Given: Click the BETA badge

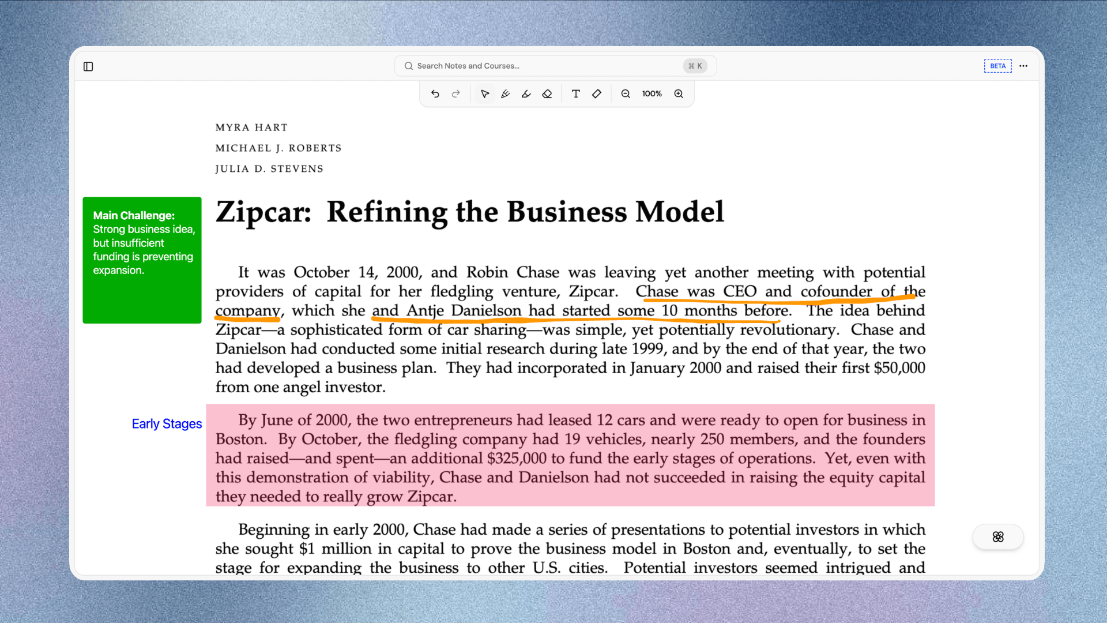Looking at the screenshot, I should [x=997, y=66].
